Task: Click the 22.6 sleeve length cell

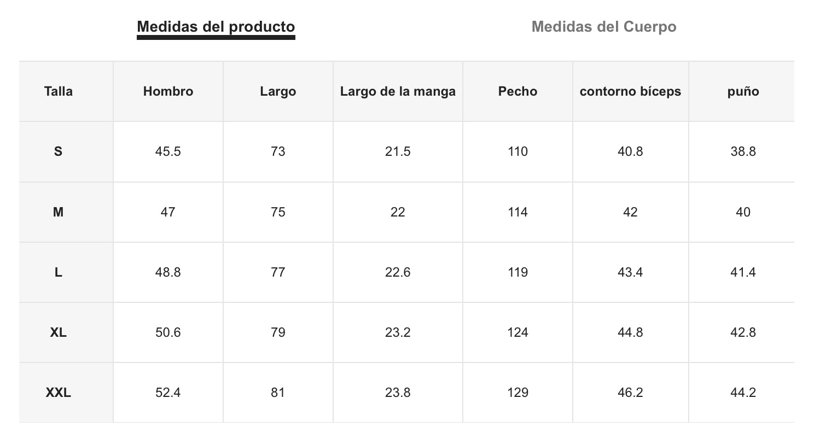Action: click(x=398, y=272)
